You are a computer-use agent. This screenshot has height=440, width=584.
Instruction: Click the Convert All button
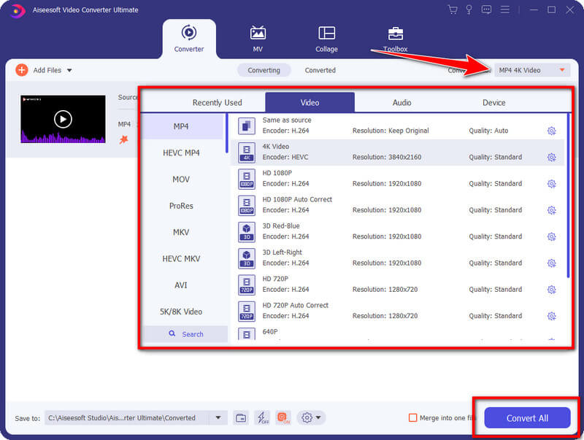point(527,418)
